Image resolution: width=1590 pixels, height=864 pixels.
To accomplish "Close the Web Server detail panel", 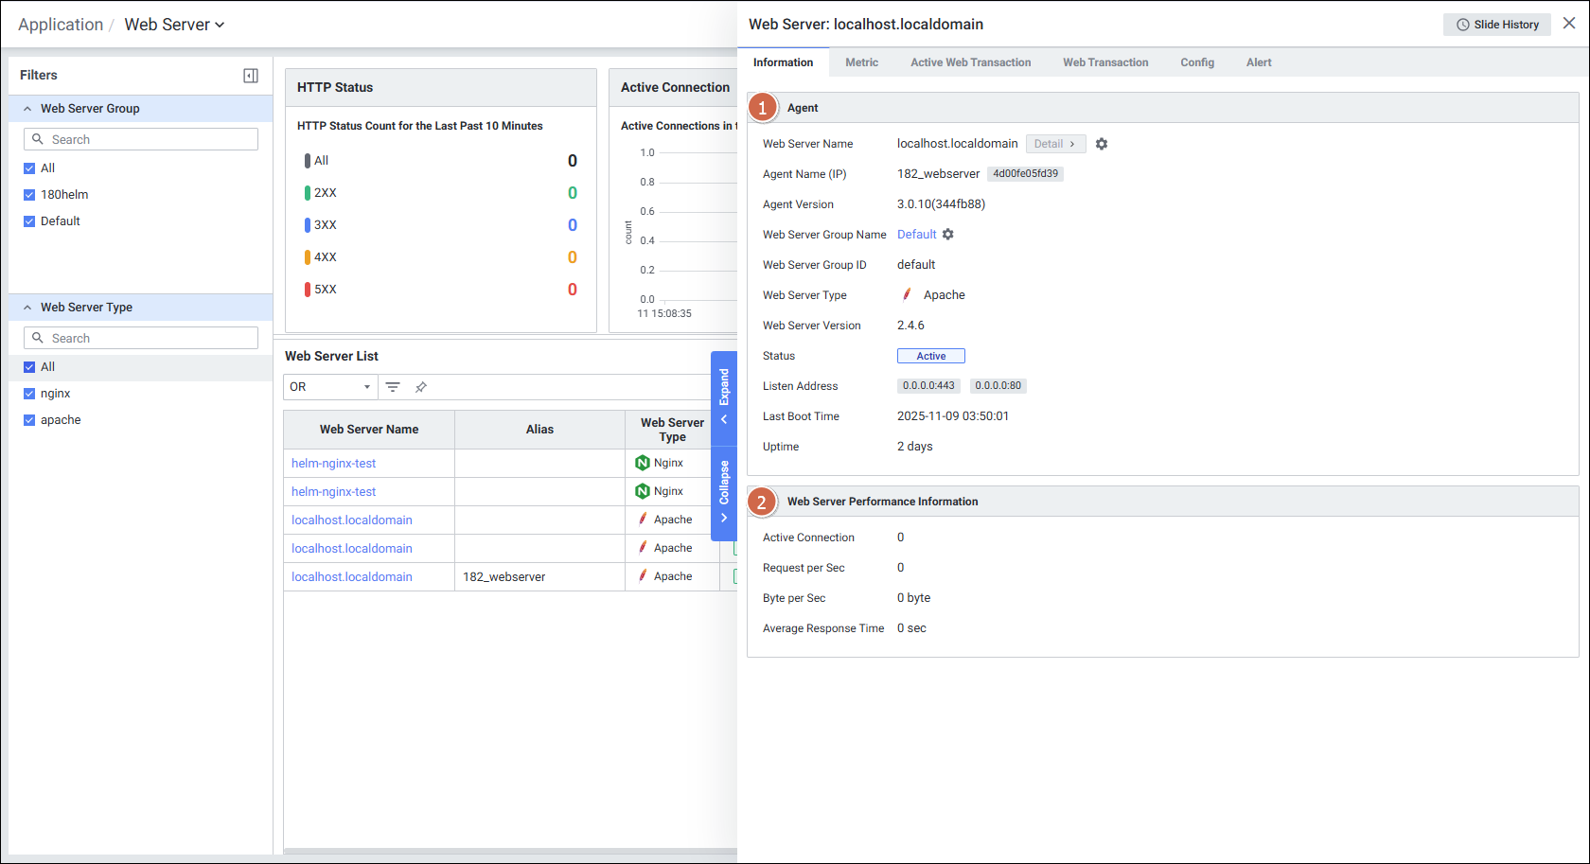I will click(1569, 24).
